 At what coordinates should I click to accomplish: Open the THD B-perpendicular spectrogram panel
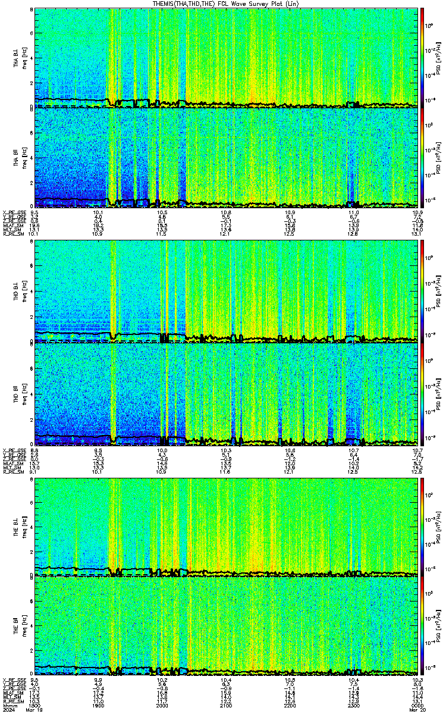[x=226, y=292]
